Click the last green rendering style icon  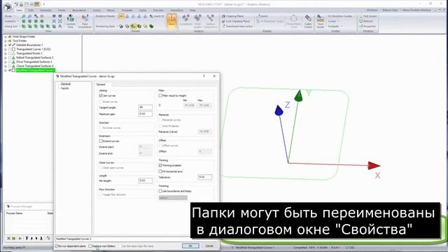[x=151, y=27]
